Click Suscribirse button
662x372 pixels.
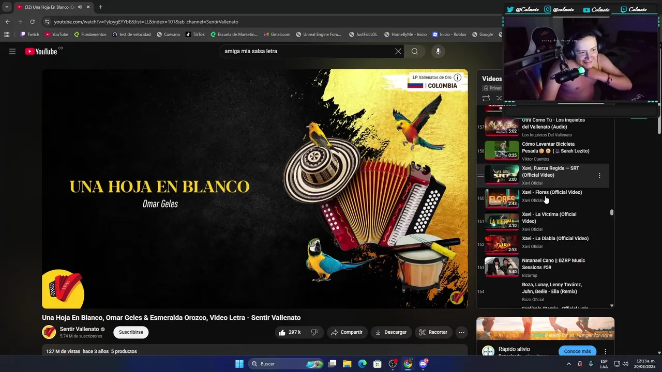click(131, 332)
